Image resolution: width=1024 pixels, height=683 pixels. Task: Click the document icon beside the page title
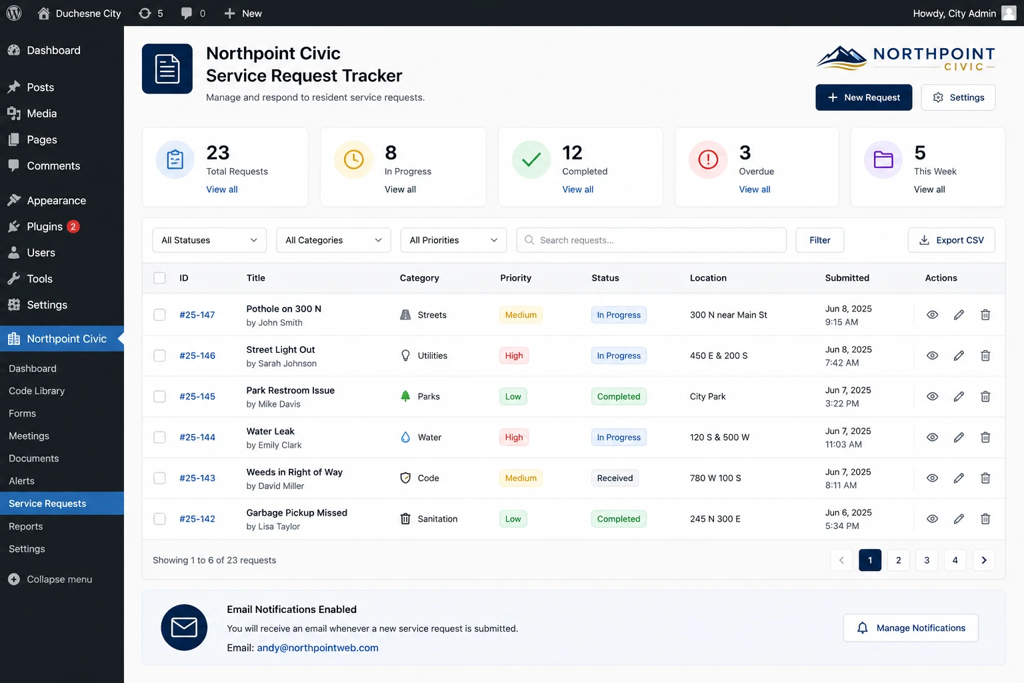(x=167, y=69)
